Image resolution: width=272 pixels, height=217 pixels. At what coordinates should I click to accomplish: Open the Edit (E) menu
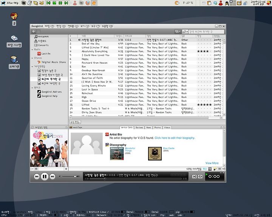coord(61,26)
